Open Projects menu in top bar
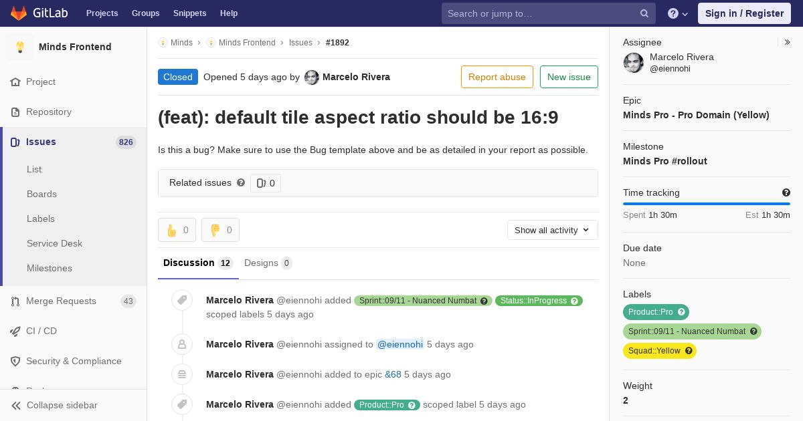Screen dimensions: 803x421 tap(102, 13)
